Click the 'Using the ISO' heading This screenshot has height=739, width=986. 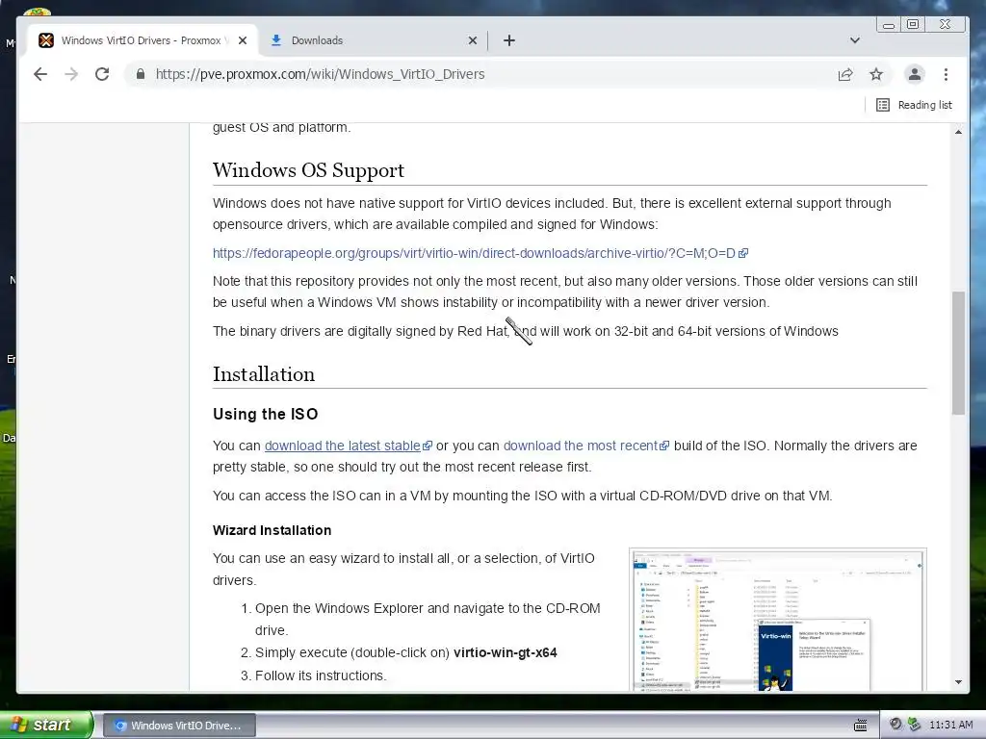pyautogui.click(x=266, y=414)
